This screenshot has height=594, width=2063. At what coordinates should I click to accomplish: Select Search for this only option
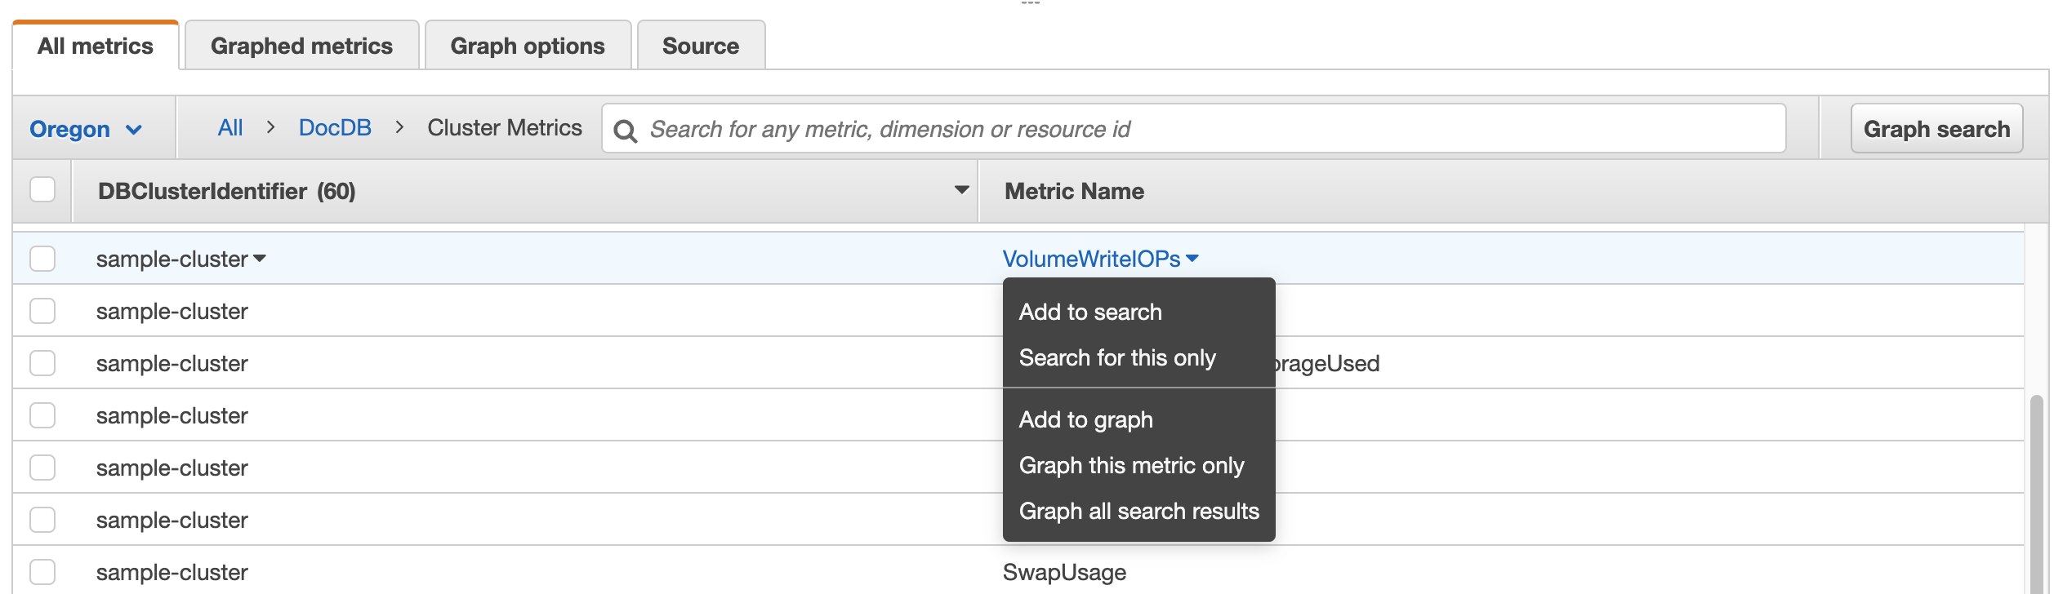pyautogui.click(x=1117, y=357)
